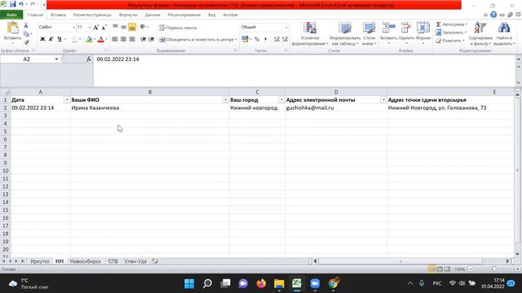Click Автосумма button
Viewport: 522px width, 293px height.
451,24
